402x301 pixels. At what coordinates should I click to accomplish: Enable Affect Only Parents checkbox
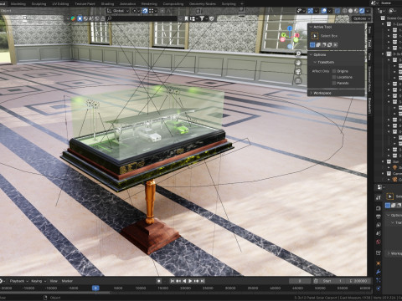click(334, 84)
